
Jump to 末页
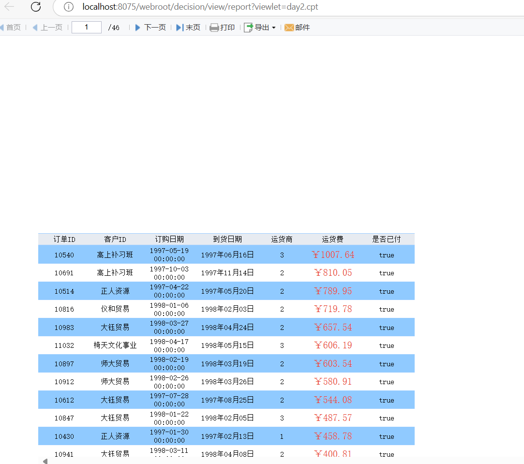click(193, 28)
